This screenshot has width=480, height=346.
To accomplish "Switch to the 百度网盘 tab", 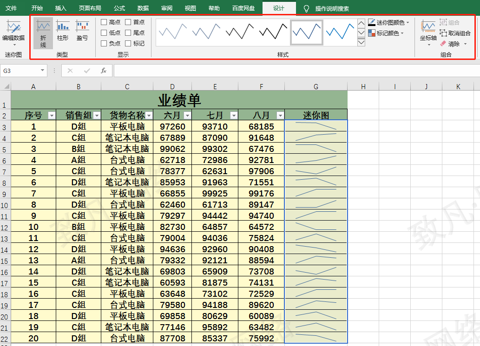I will pos(243,8).
